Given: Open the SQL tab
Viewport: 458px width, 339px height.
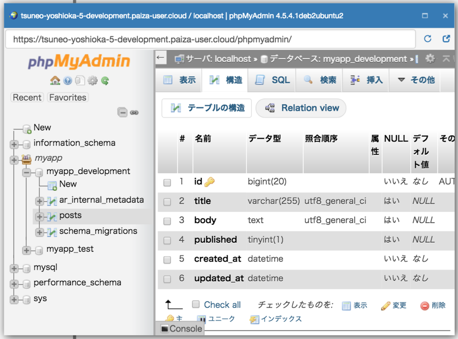Looking at the screenshot, I should [272, 80].
